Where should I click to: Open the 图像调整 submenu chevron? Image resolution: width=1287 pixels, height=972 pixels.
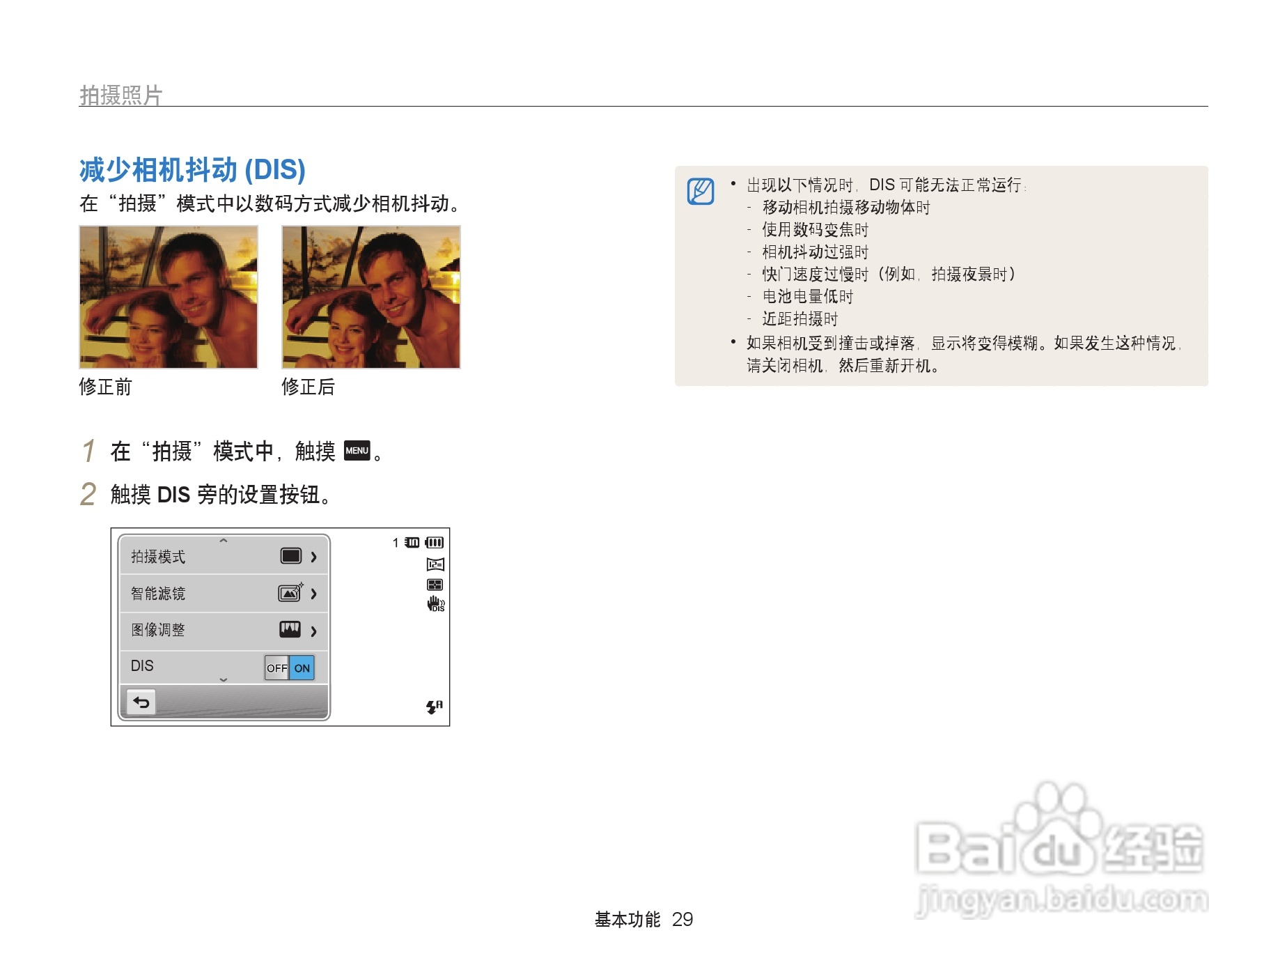pos(314,631)
